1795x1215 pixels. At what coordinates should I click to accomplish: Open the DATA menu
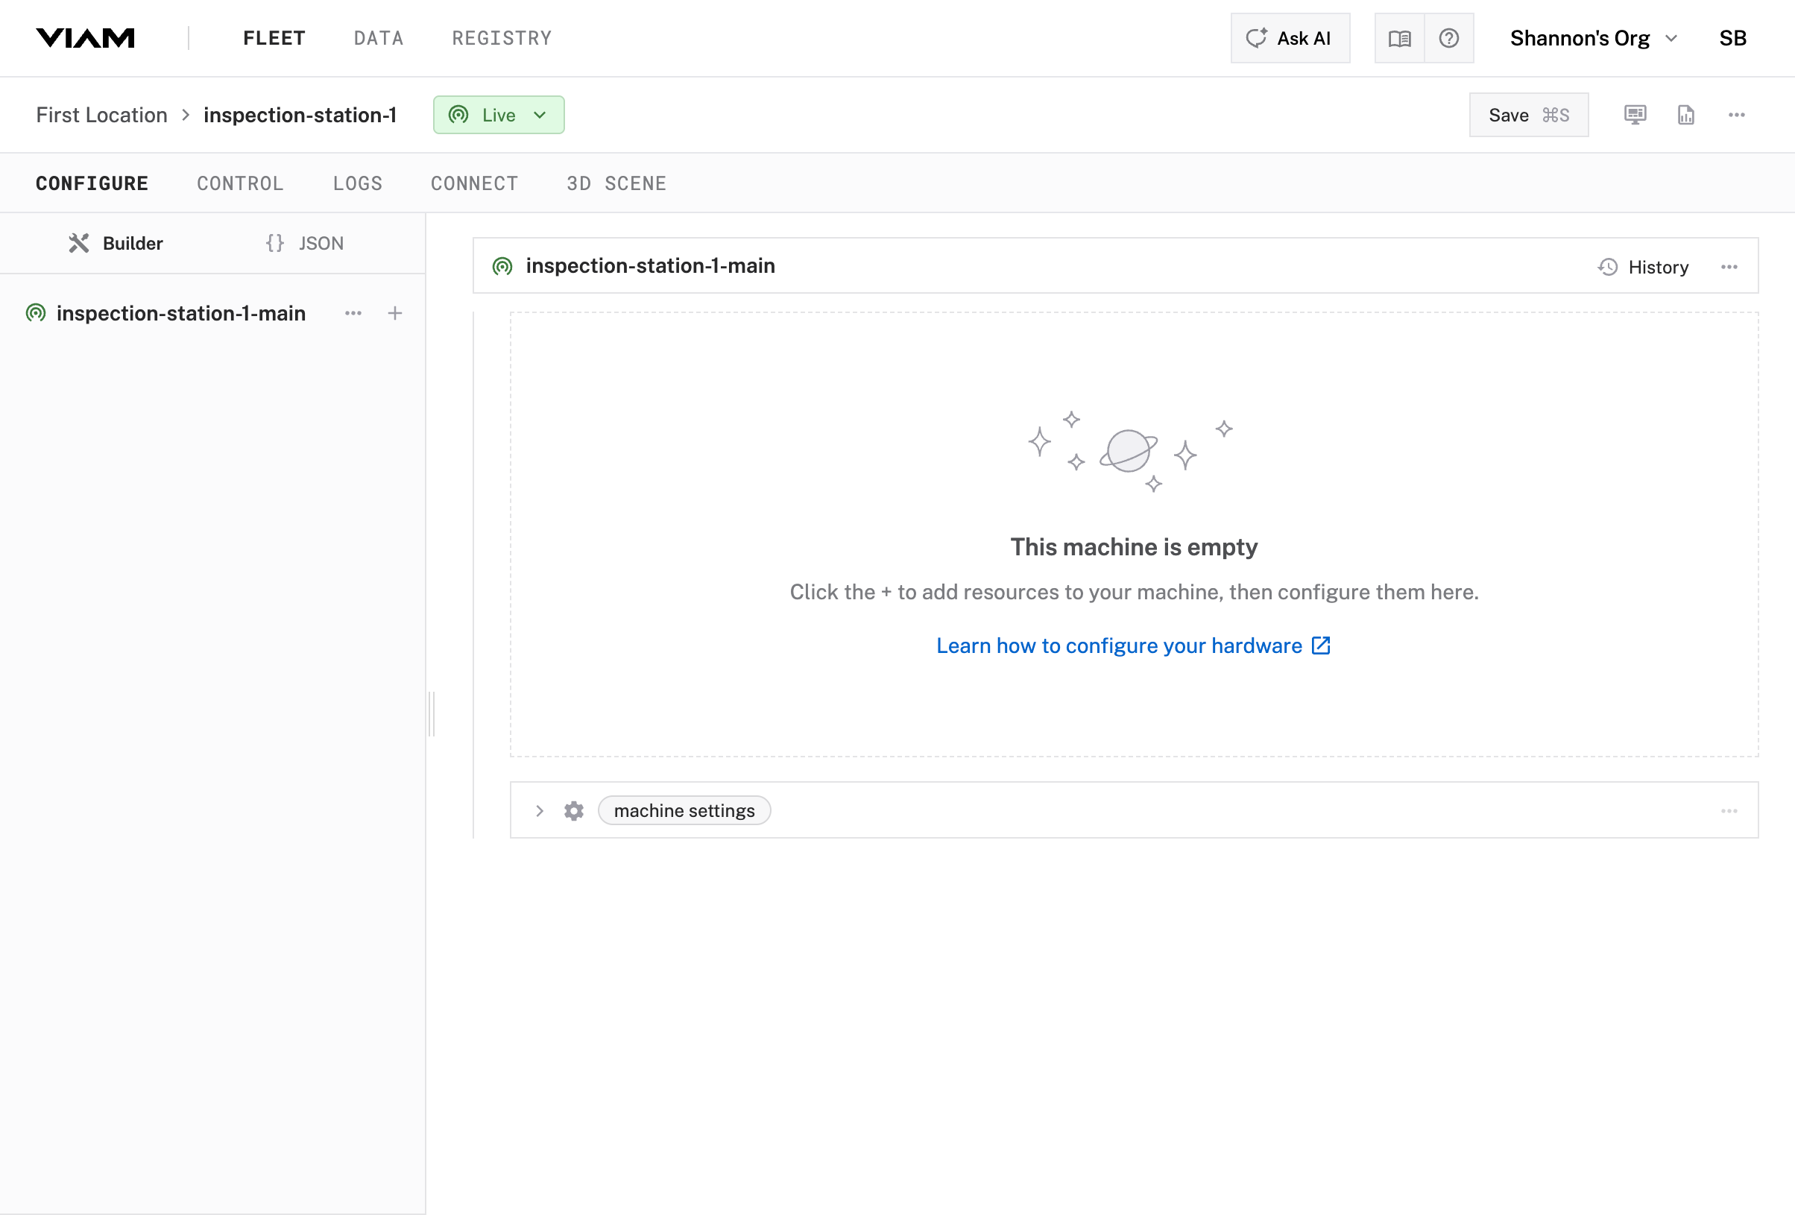click(x=379, y=38)
